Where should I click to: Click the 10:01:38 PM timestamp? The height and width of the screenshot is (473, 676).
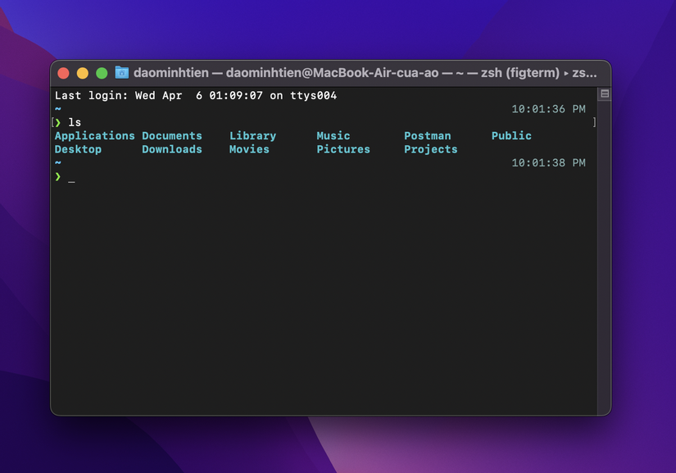click(548, 163)
